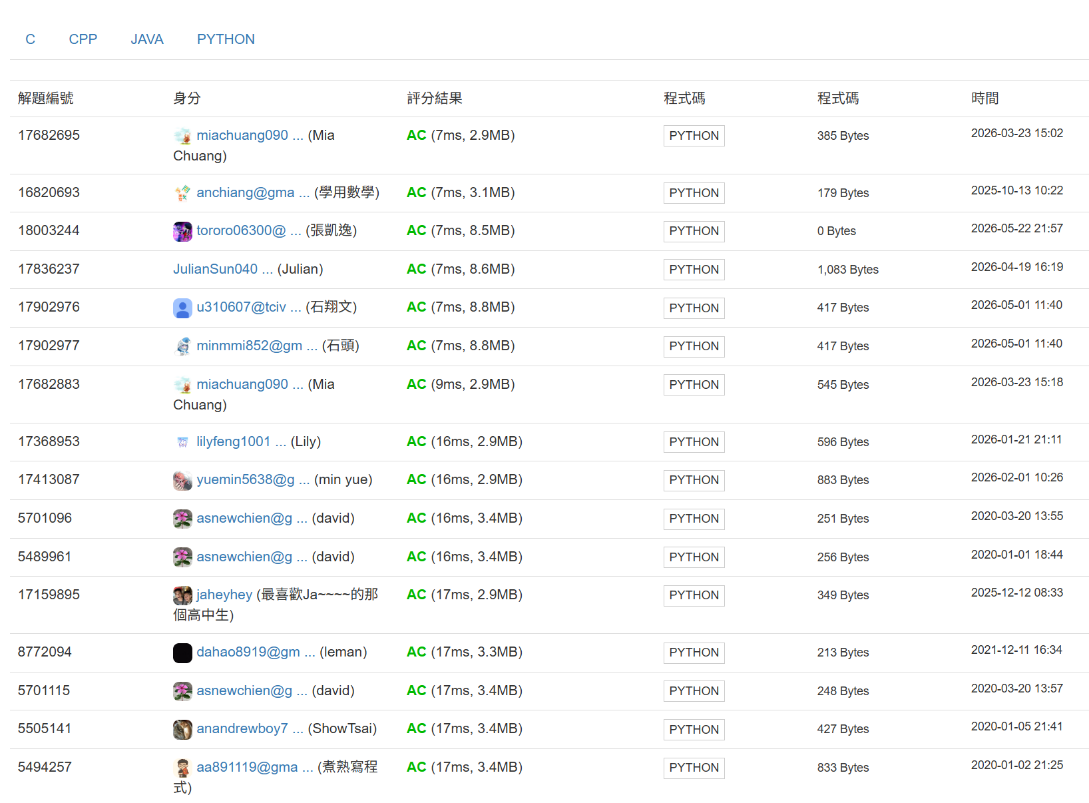This screenshot has height=803, width=1089.
Task: Click minmmi852@gm avatar icon
Action: coord(182,346)
